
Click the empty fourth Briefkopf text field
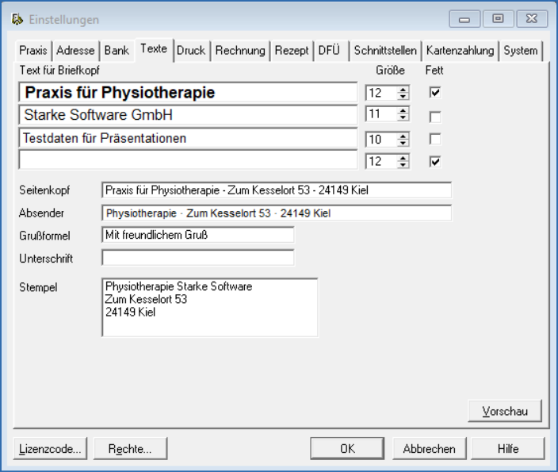coord(188,159)
